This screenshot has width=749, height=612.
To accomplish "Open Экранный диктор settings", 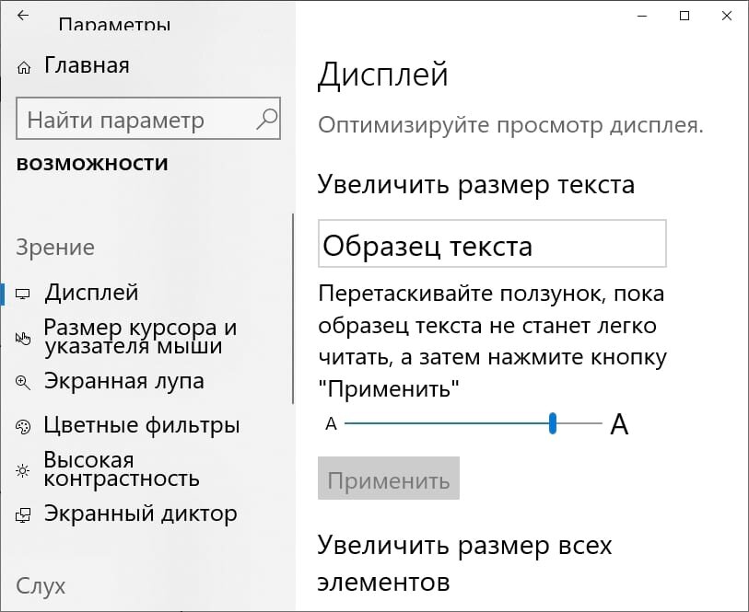I will pyautogui.click(x=140, y=514).
